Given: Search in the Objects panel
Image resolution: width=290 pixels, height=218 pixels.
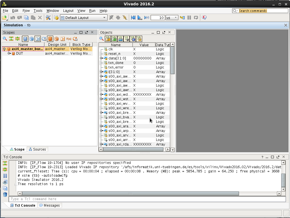Looking at the screenshot, I should [101, 39].
